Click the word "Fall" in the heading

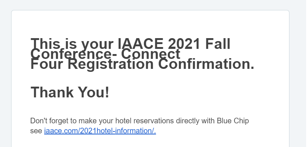click(x=218, y=44)
